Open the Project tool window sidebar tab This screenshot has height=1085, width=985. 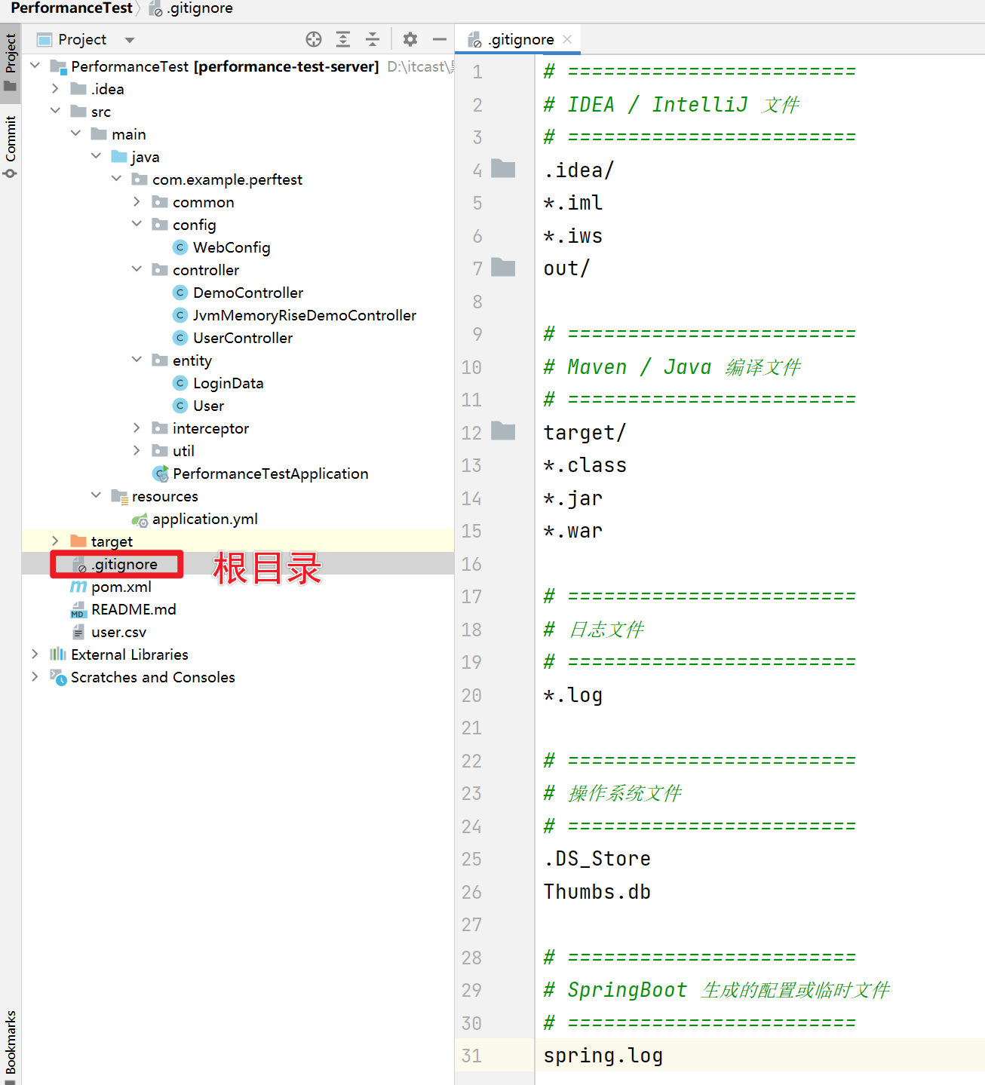(x=11, y=62)
